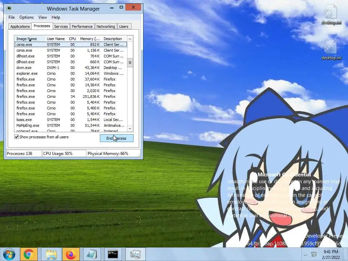Switch to the Users tab
This screenshot has height=261, width=348.
coord(123,27)
